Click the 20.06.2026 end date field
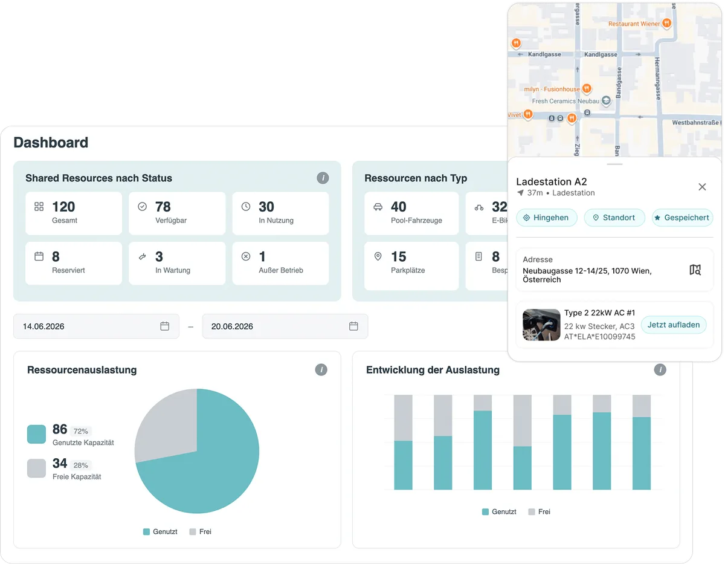This screenshot has height=564, width=725. click(285, 326)
